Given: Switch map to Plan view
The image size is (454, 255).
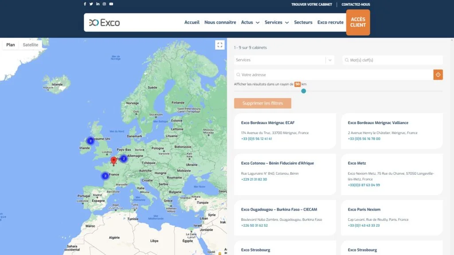Looking at the screenshot, I should pos(11,45).
